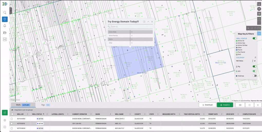262x132 pixels.
Task: Collapse the table with double-chevron button
Action: pyautogui.click(x=258, y=105)
